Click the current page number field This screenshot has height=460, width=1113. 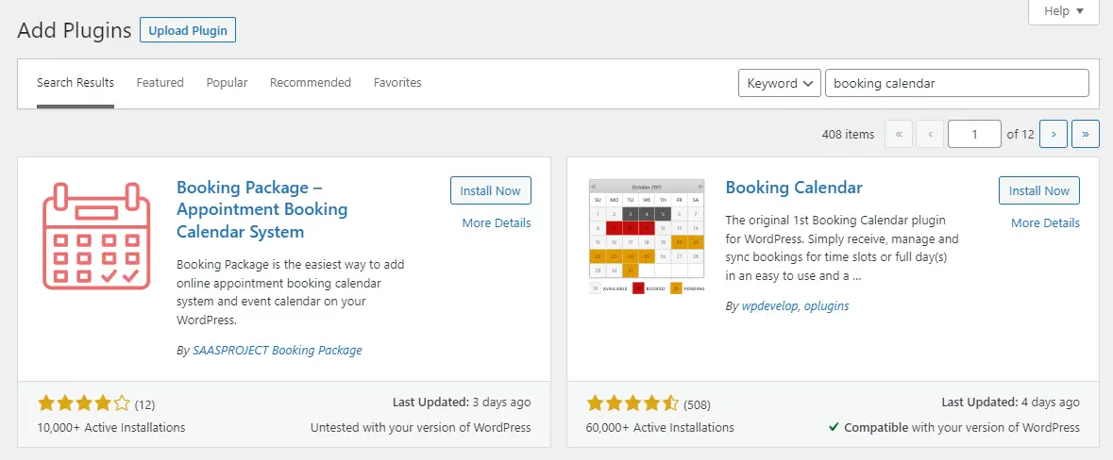974,134
